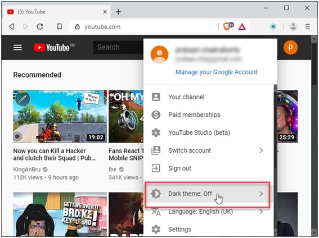Open the orange P account avatar
Viewport: 319px width, 238px height.
point(290,48)
